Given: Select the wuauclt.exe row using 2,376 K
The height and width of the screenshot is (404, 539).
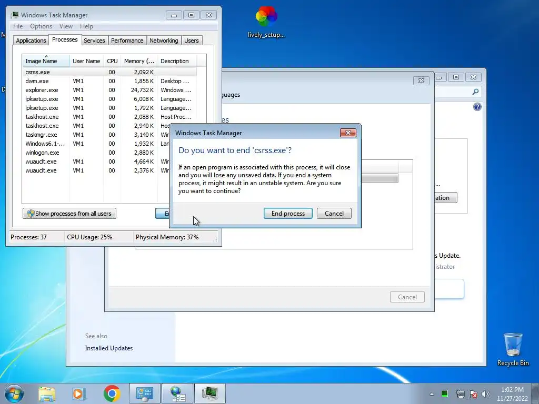Looking at the screenshot, I should point(96,170).
